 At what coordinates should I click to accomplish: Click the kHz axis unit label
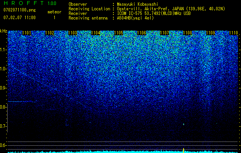pyautogui.click(x=3, y=31)
